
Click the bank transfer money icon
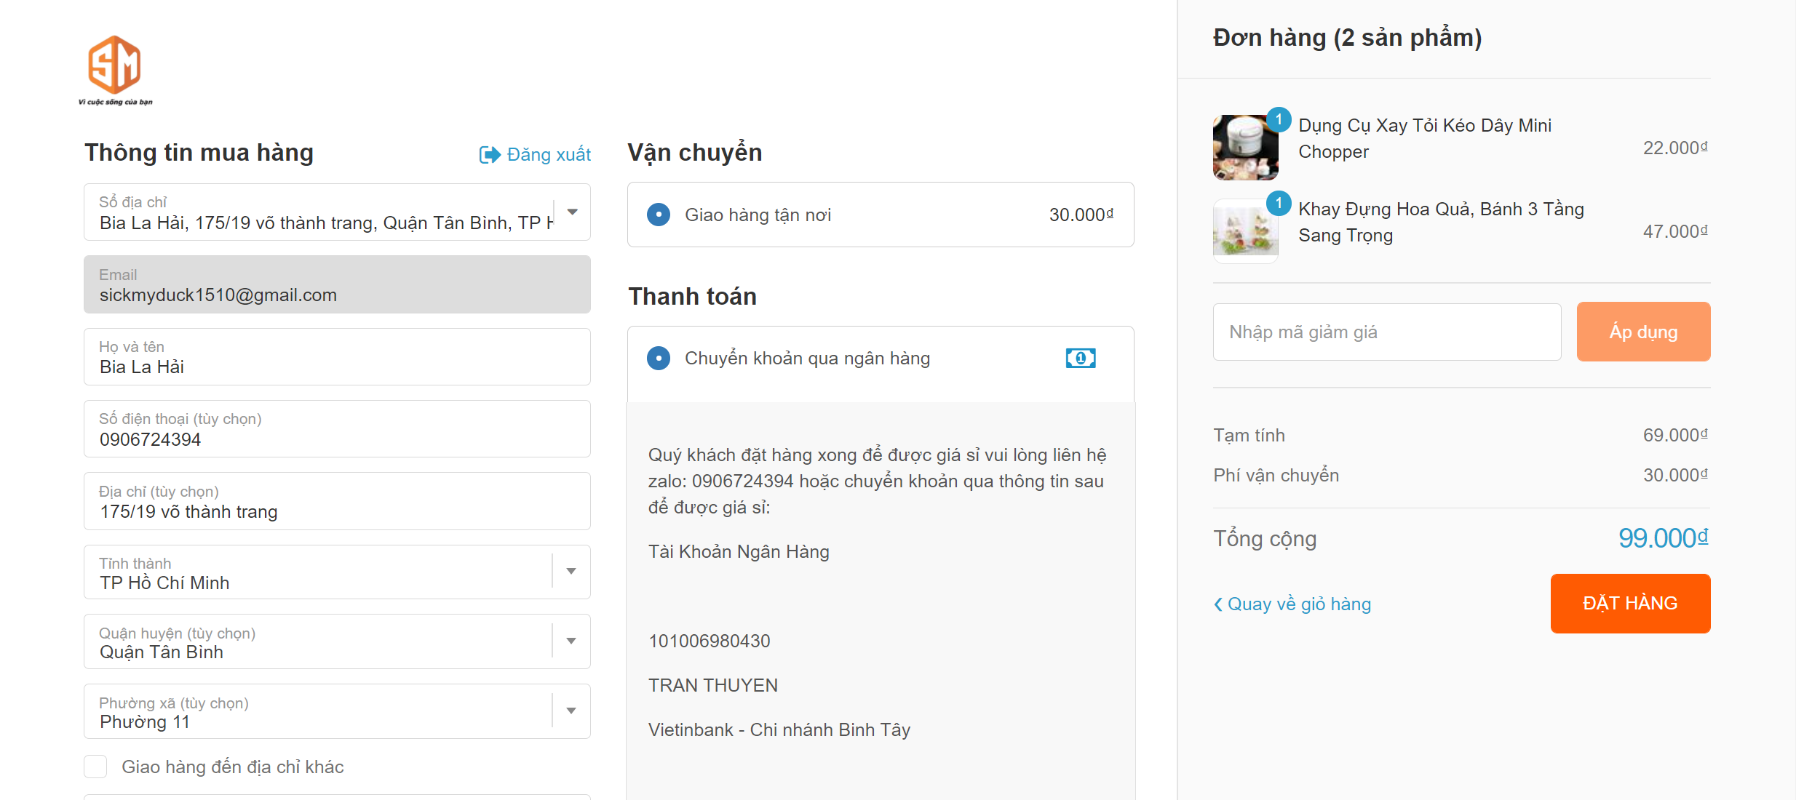click(1081, 358)
